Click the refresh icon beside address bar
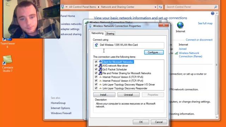Screen dimensions: 226x127 160,7
